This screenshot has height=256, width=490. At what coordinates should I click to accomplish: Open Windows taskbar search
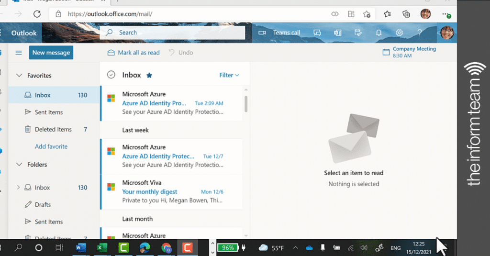(x=18, y=248)
